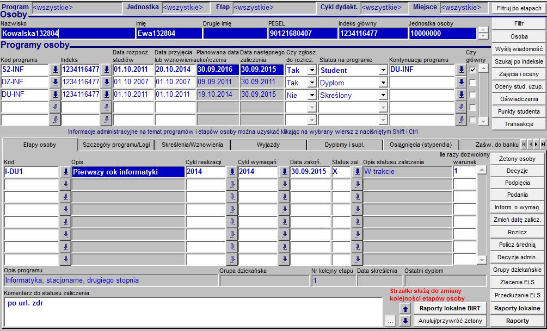Click lookup arrow beside Cykl wymagań 2014

coord(284,172)
